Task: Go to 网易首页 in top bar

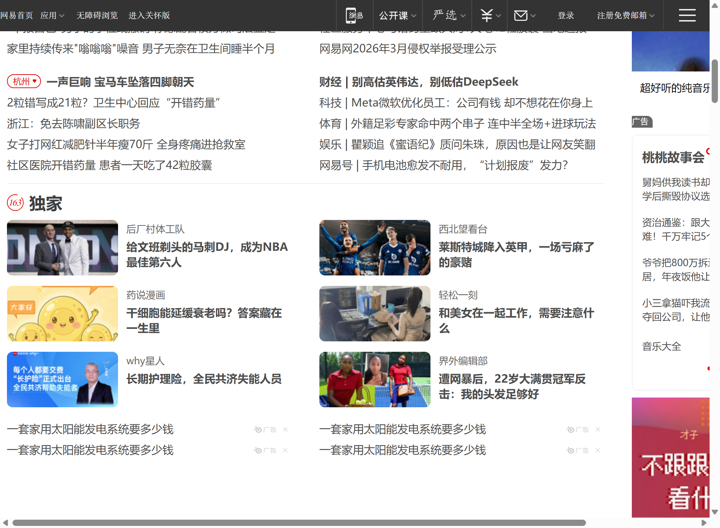Action: click(16, 16)
